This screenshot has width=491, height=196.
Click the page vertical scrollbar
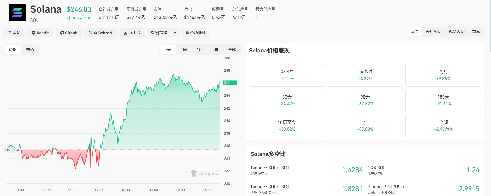[x=490, y=26]
